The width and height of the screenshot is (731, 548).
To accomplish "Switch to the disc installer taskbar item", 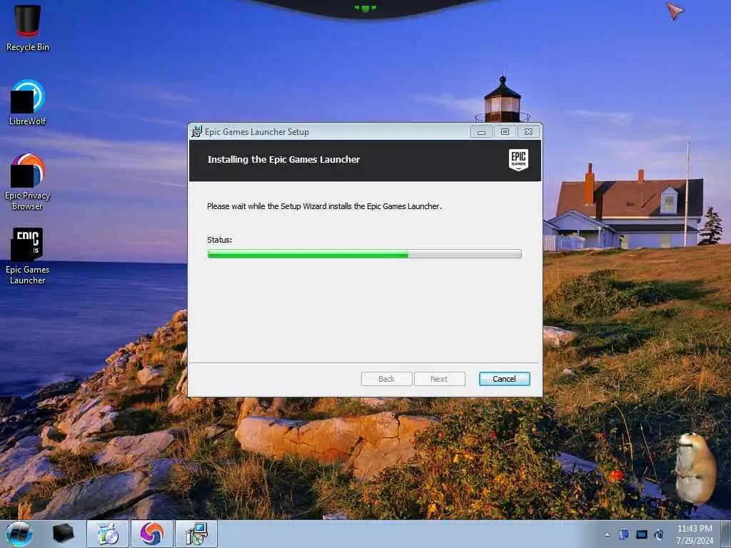I will click(x=108, y=534).
